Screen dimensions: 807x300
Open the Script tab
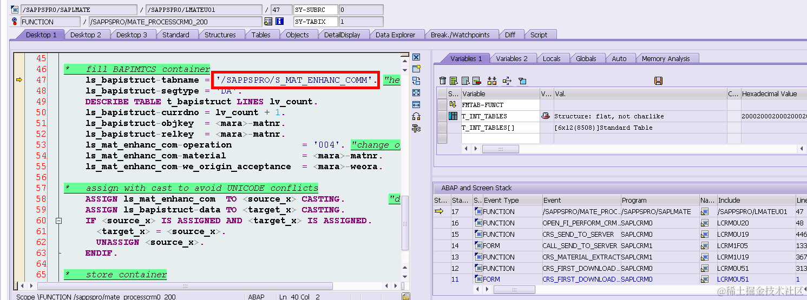pyautogui.click(x=539, y=35)
